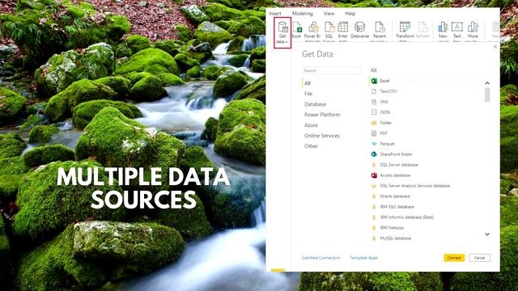Open the Modeling ribbon tab
518x291 pixels.
(302, 14)
